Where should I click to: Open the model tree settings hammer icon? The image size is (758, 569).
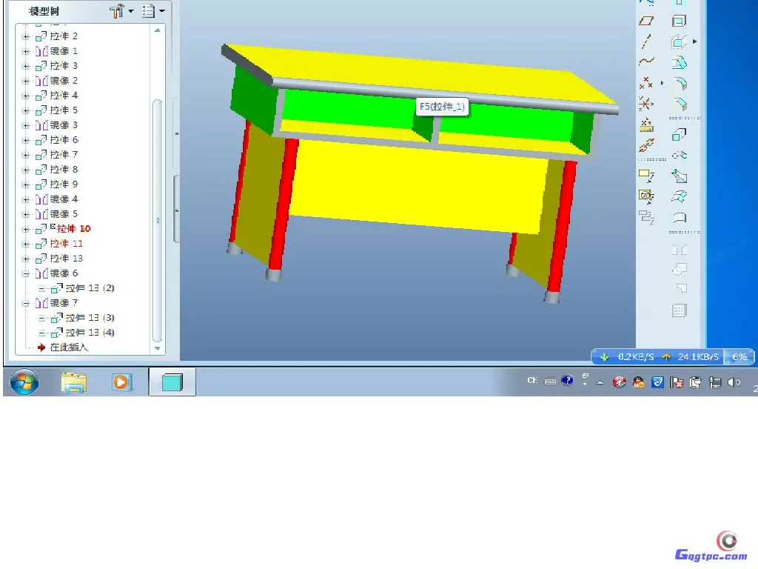pyautogui.click(x=118, y=11)
